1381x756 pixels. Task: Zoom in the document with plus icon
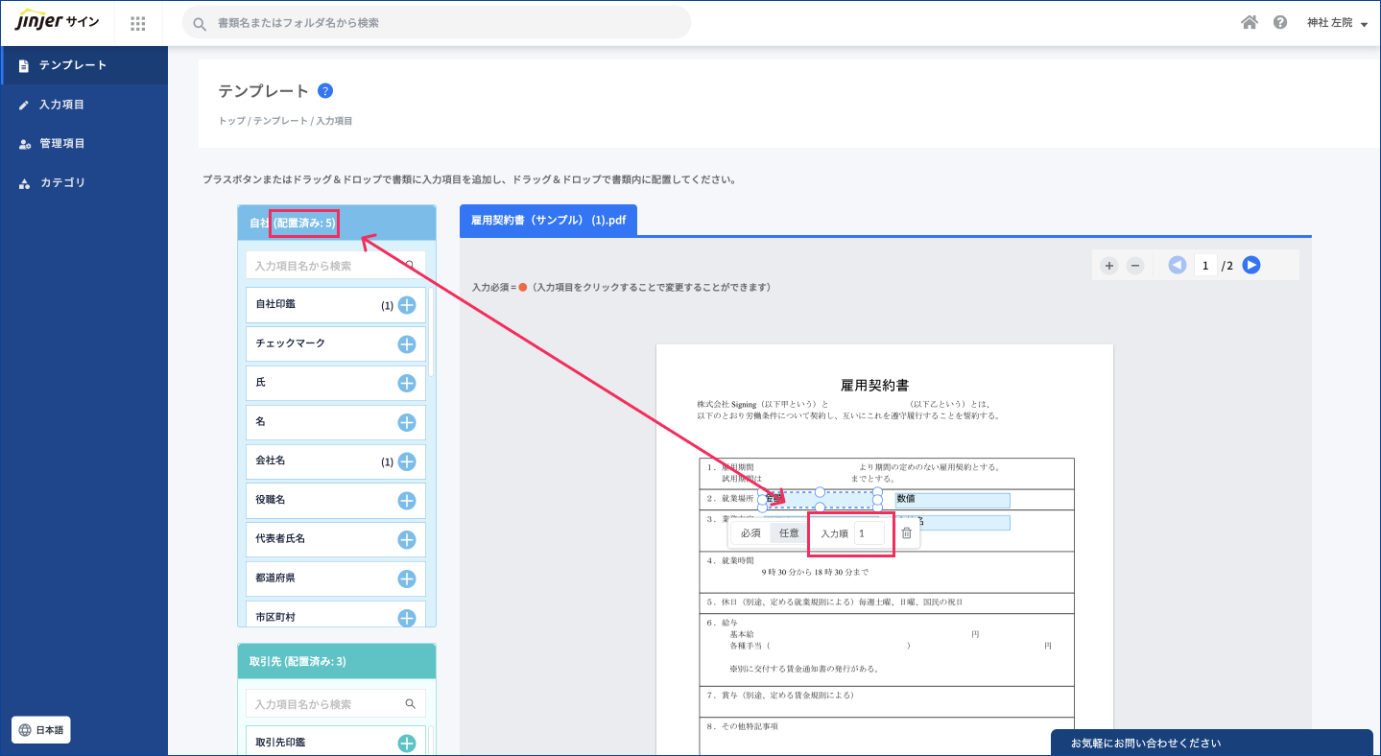1109,266
